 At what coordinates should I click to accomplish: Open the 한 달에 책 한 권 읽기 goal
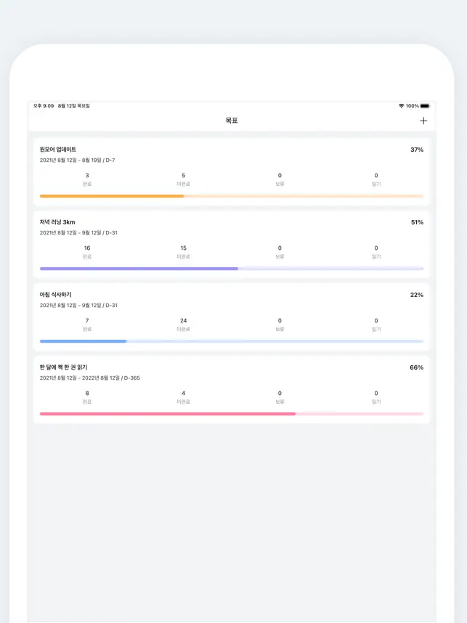tap(64, 367)
